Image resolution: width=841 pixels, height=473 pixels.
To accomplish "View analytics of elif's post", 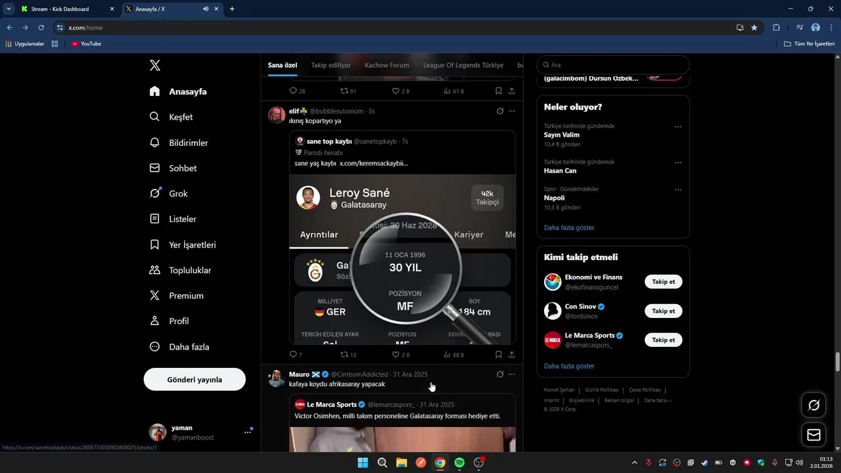I will point(447,354).
